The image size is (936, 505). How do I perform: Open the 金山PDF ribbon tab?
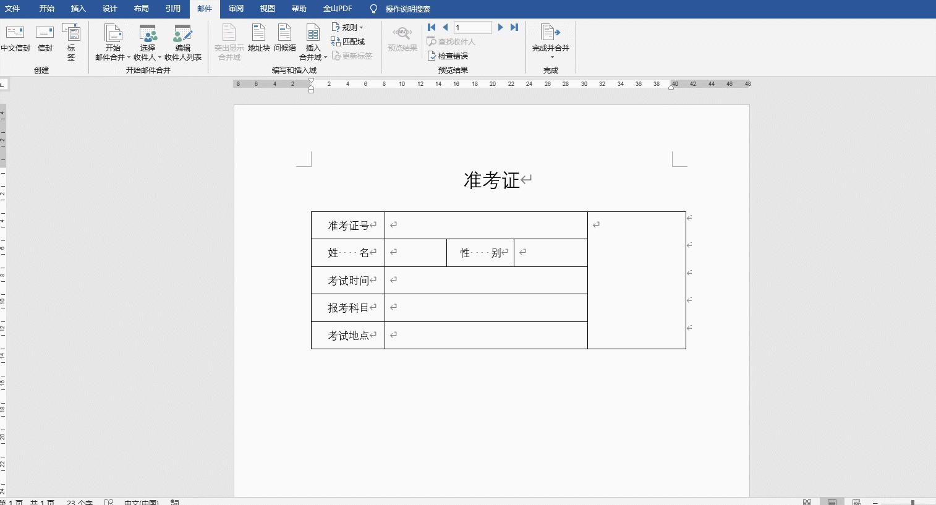[x=338, y=9]
